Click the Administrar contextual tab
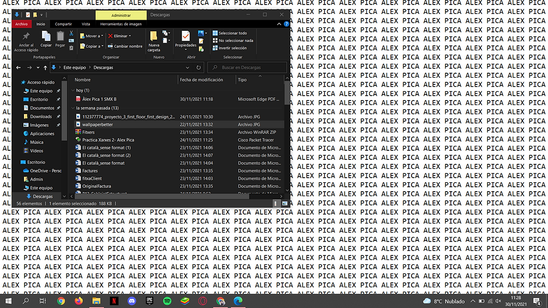548x308 pixels. [121, 15]
